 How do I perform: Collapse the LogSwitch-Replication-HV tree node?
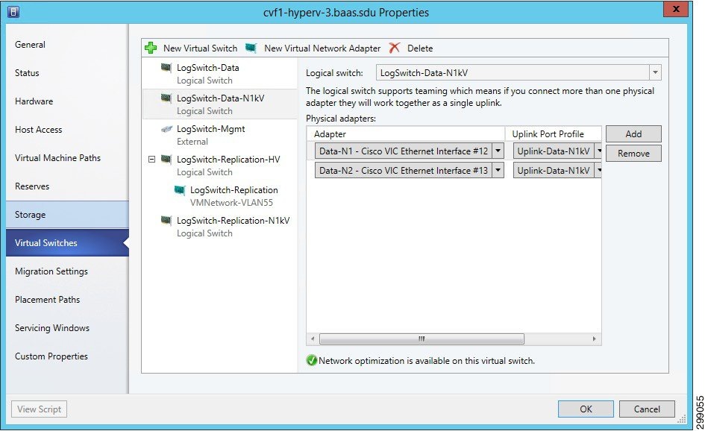click(152, 159)
